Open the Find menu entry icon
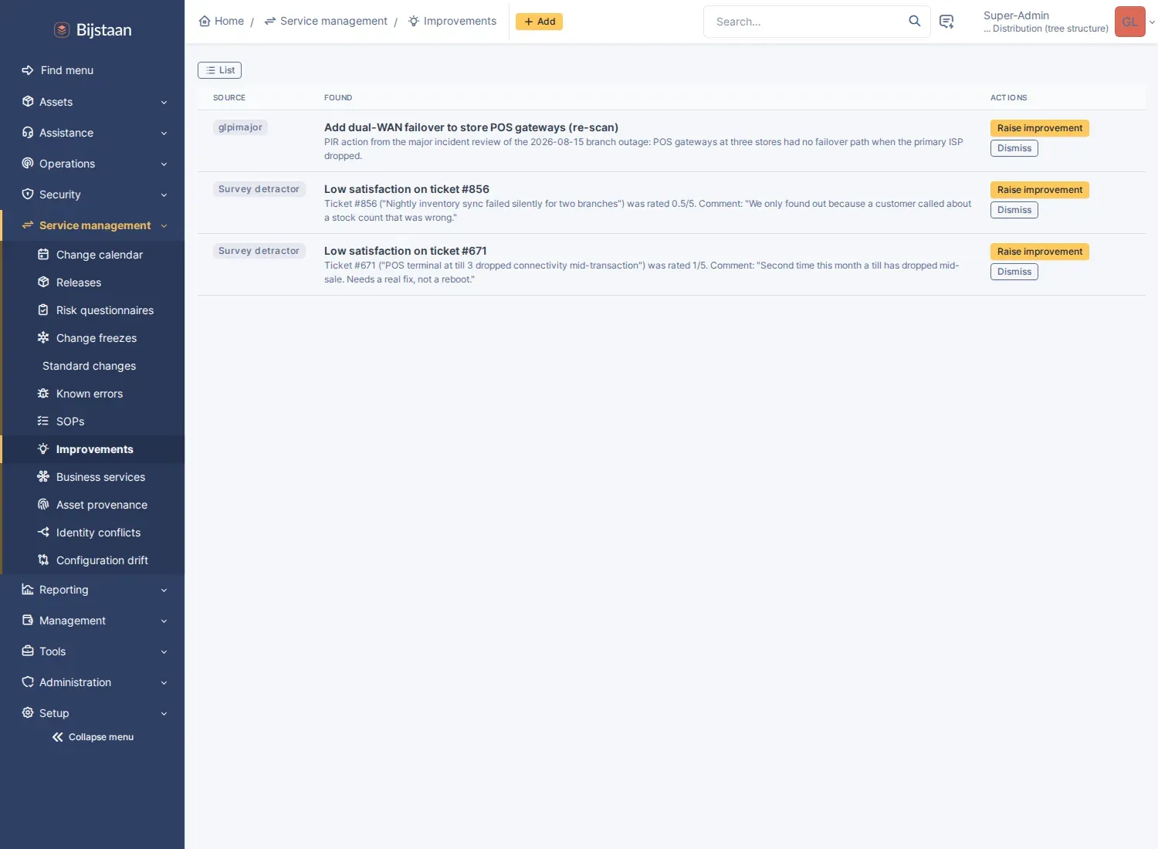 coord(28,70)
